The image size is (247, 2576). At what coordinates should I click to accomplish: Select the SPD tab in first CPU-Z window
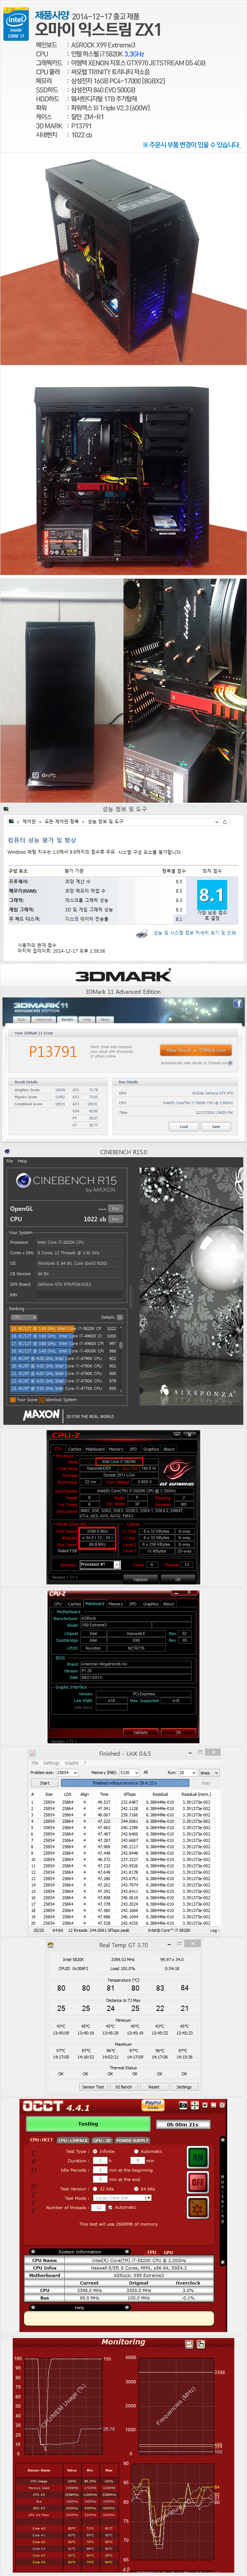pos(133,1449)
